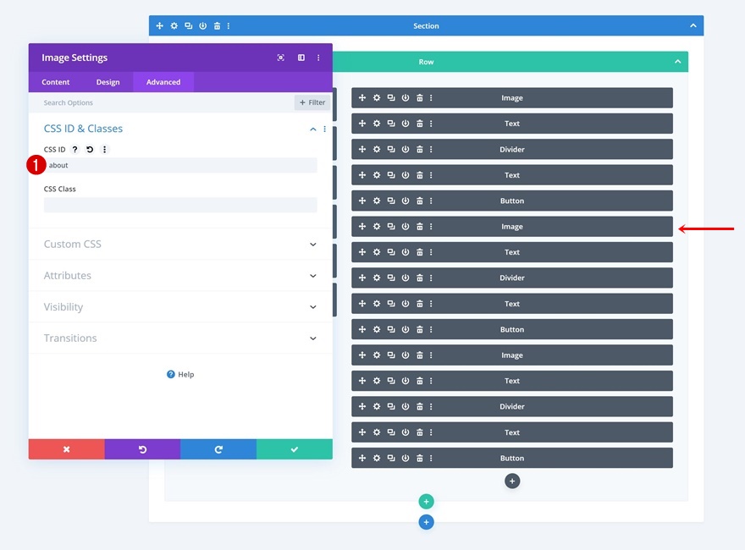Viewport: 745px width, 550px height.
Task: Switch to the Design tab
Action: point(108,82)
